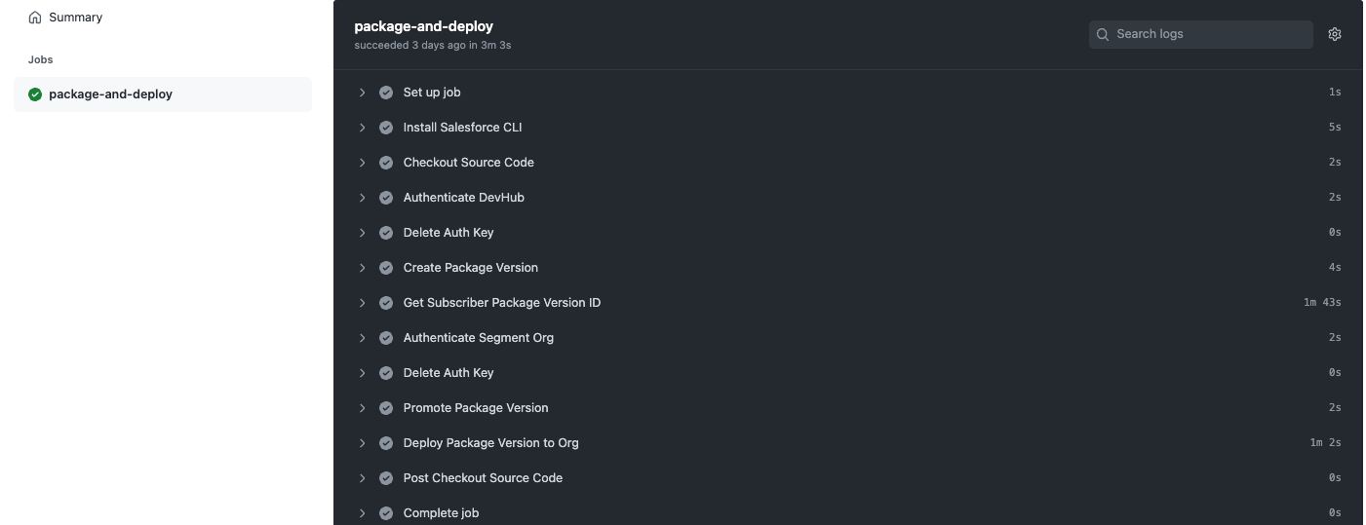Image resolution: width=1366 pixels, height=525 pixels.
Task: Click the 1m 43s duration of Get Subscriber step
Action: (x=1322, y=303)
